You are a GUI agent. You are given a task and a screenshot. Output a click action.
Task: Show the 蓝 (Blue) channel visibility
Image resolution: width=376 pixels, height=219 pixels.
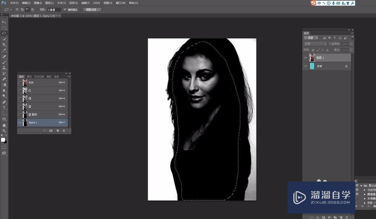pos(20,106)
